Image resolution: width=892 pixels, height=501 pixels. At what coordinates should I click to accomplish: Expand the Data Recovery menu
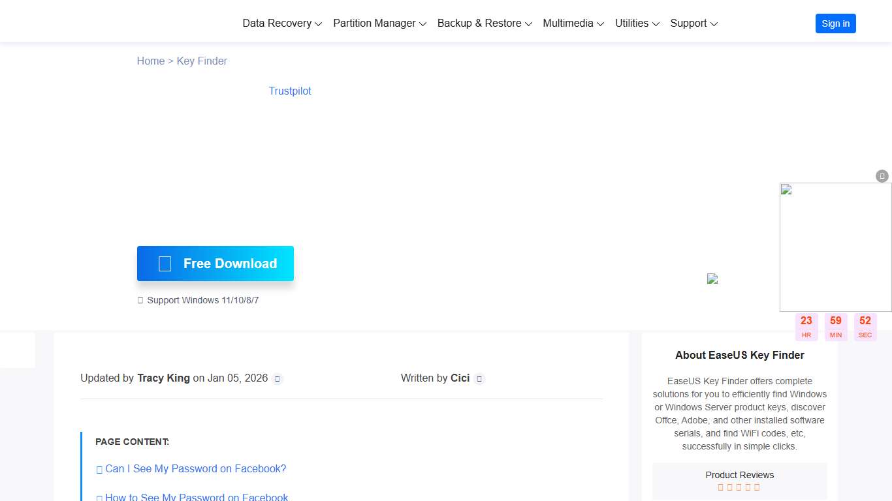coord(282,23)
